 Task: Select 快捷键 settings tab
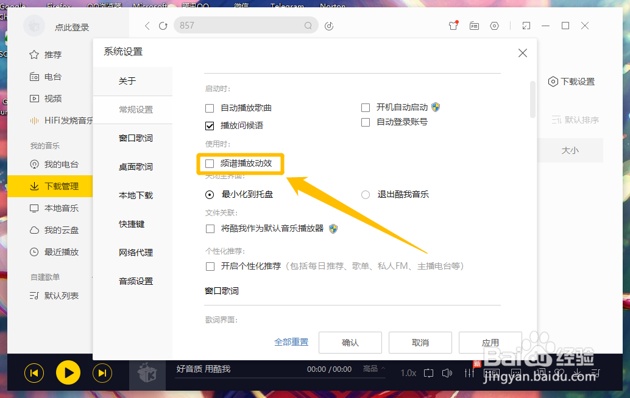[133, 224]
